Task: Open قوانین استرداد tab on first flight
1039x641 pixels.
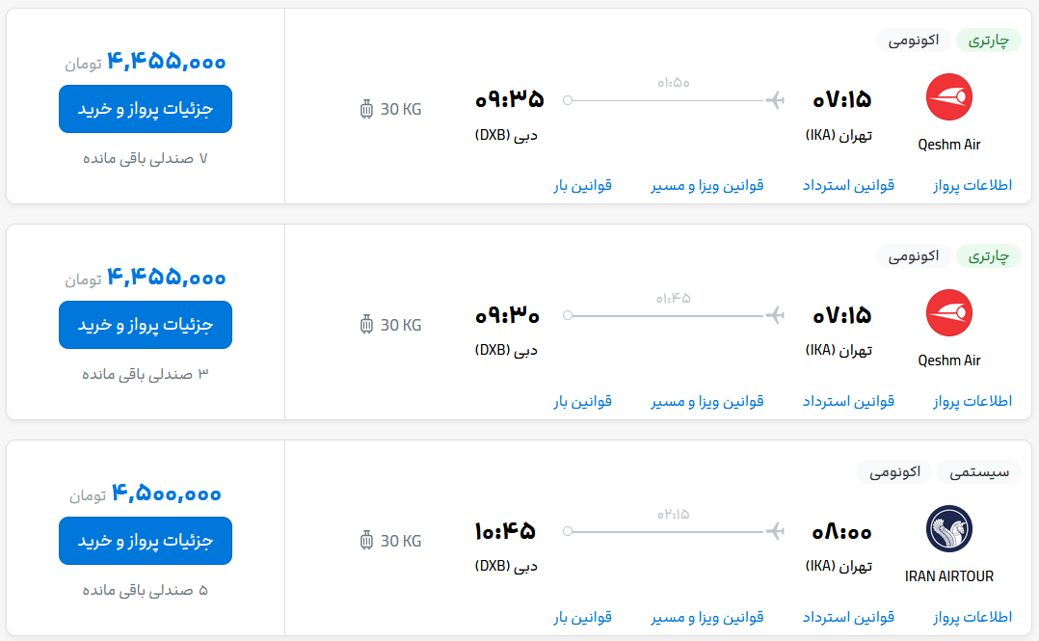Action: 848,185
